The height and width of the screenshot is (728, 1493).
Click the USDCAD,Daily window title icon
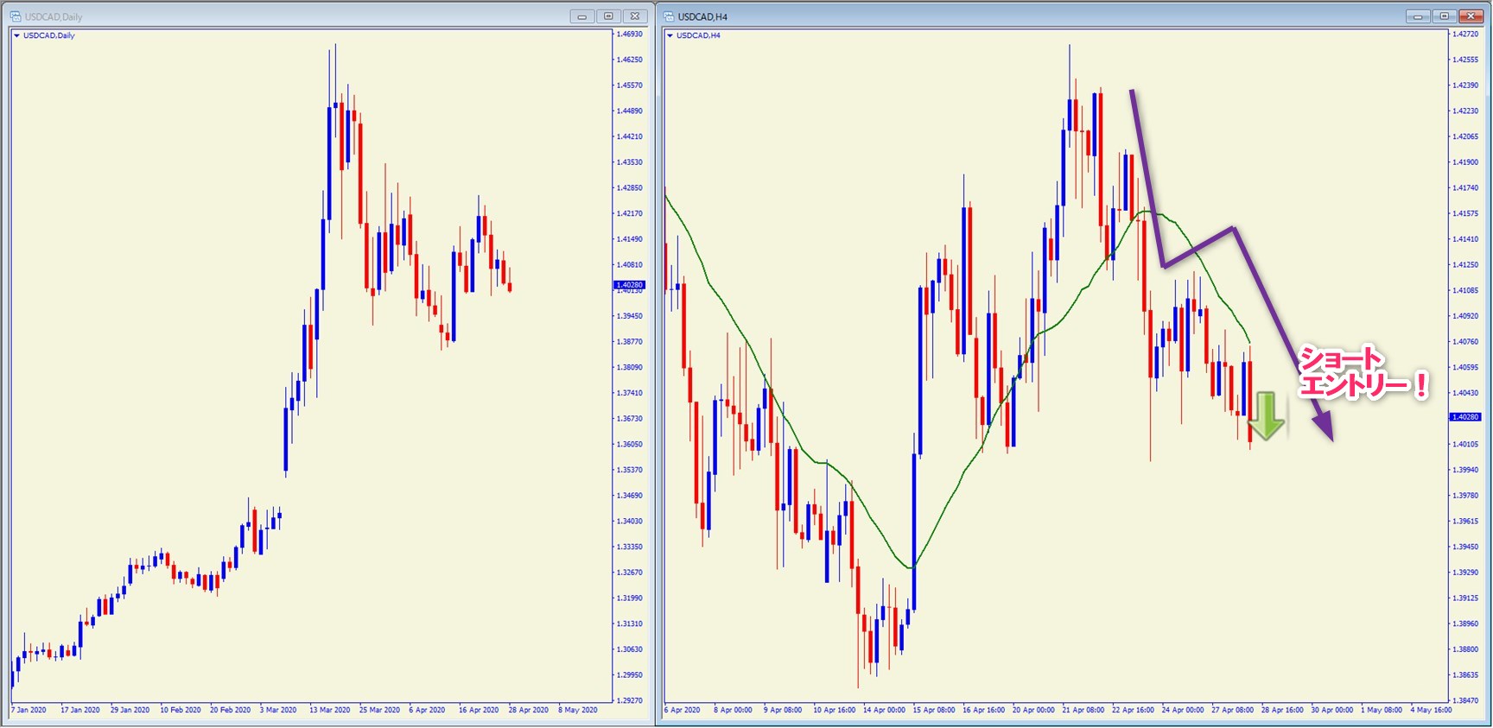(16, 16)
